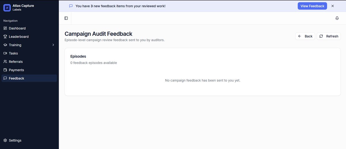This screenshot has height=149, width=346.
Task: Open the Payments section
Action: [16, 70]
